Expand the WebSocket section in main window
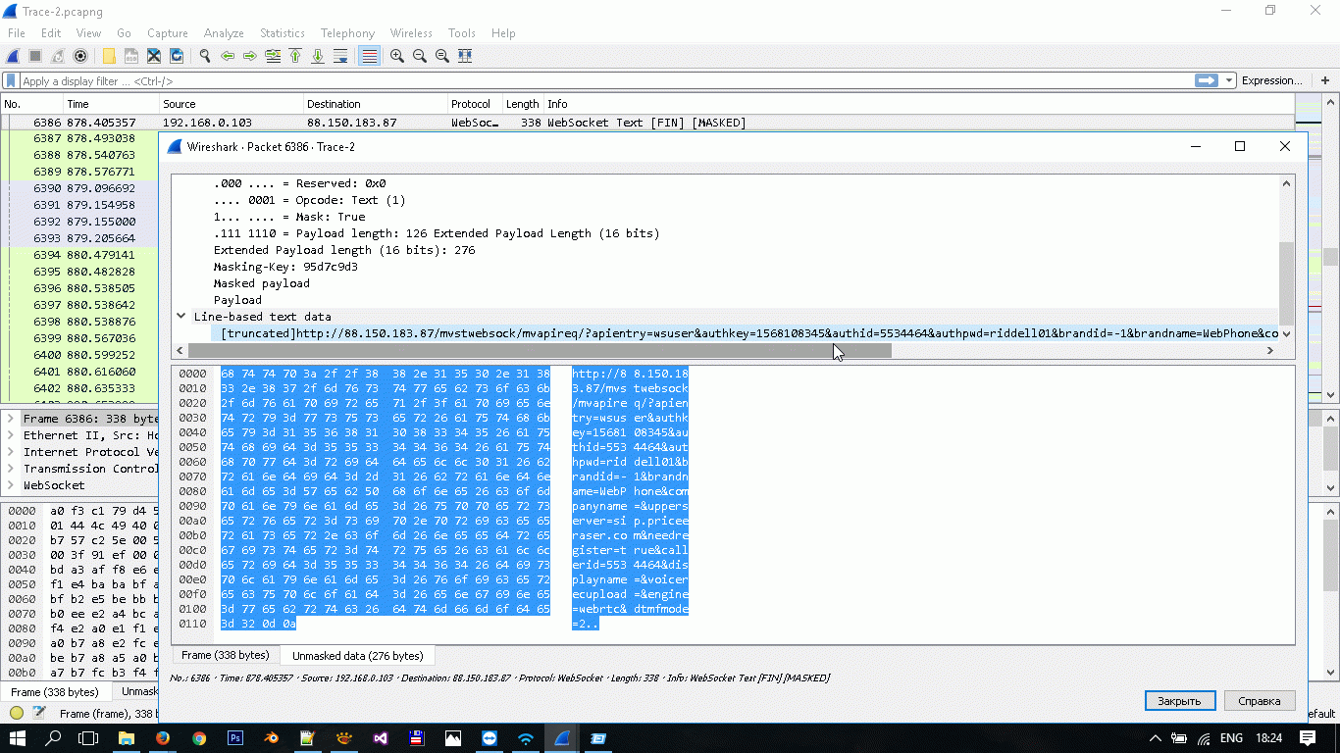Image resolution: width=1340 pixels, height=753 pixels. (x=11, y=485)
